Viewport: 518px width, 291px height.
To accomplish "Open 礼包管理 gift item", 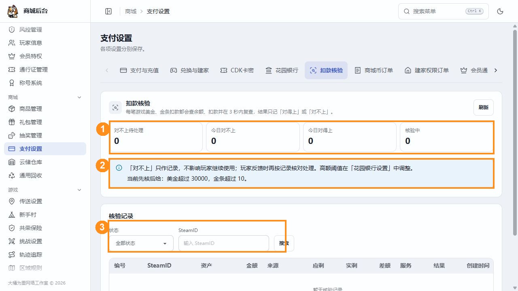I will 45,122.
